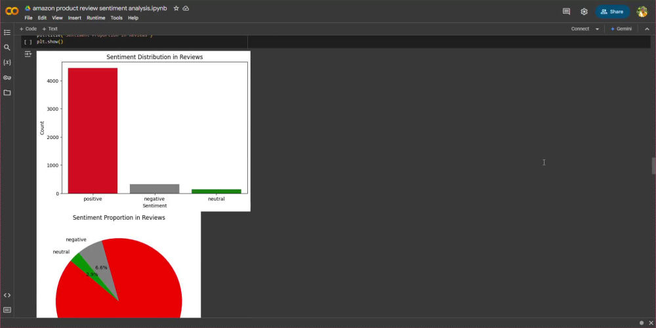This screenshot has width=656, height=328.
Task: Click the cloud saved status icon
Action: (x=186, y=9)
